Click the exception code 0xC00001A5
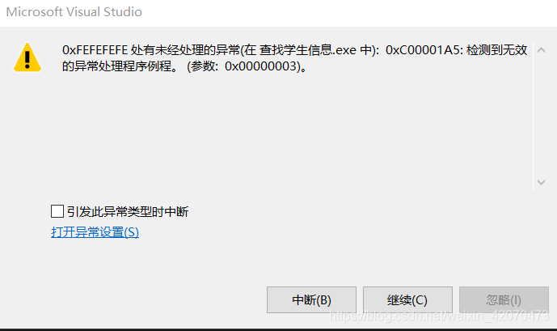This screenshot has height=331, width=557. pyautogui.click(x=423, y=50)
